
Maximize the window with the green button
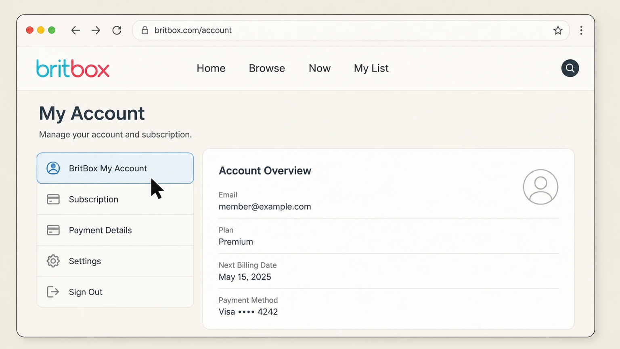52,30
